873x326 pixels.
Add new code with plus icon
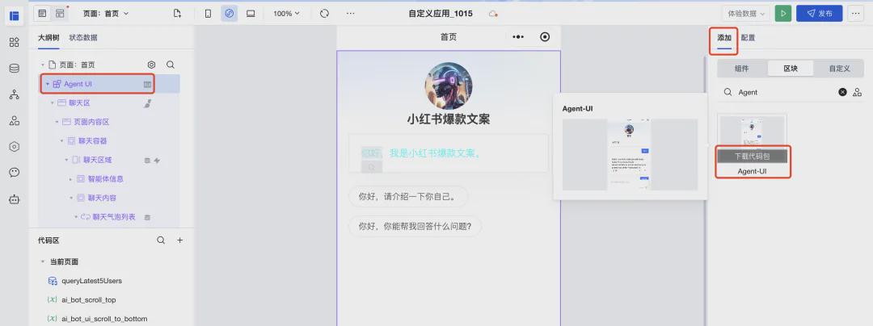[179, 240]
